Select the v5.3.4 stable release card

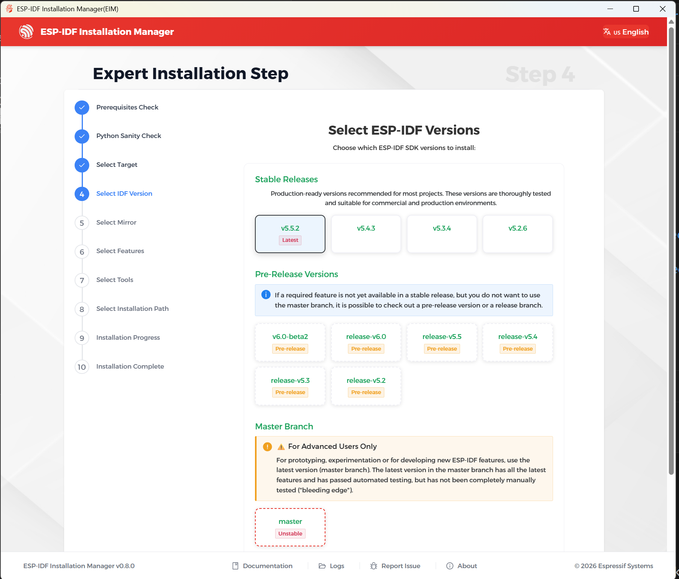coord(442,234)
